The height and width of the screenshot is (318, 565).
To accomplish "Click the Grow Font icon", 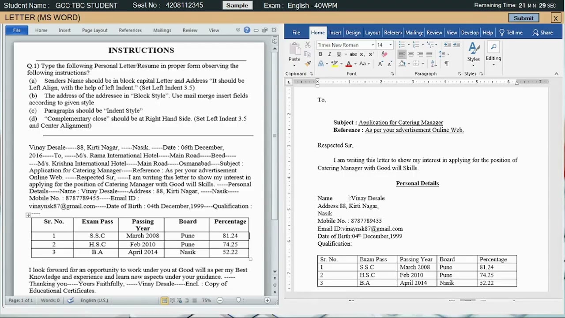I will pos(380,64).
